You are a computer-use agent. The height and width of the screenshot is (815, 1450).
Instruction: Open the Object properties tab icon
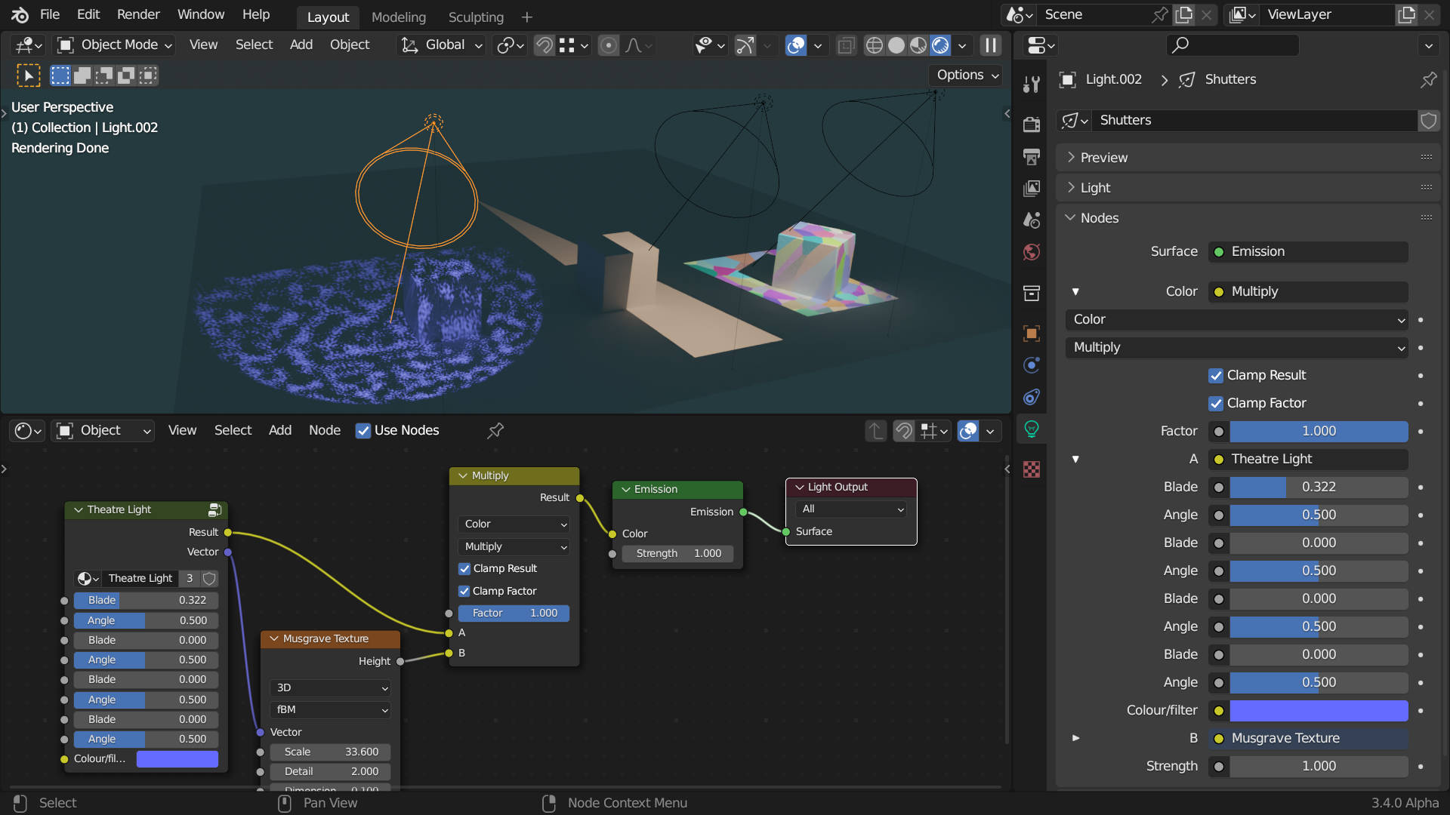pyautogui.click(x=1032, y=333)
